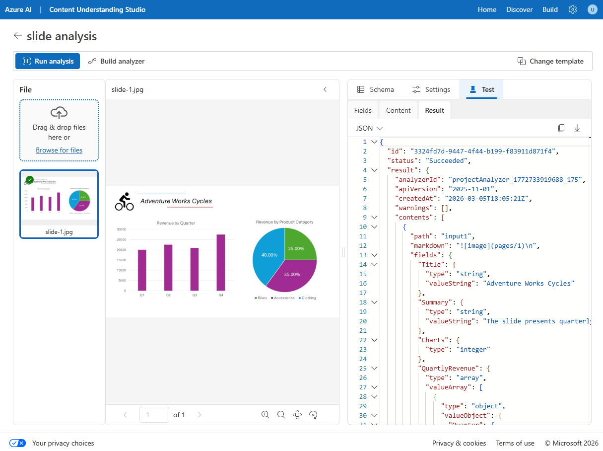Image resolution: width=603 pixels, height=451 pixels.
Task: Rotate the slide preview
Action: tap(313, 414)
